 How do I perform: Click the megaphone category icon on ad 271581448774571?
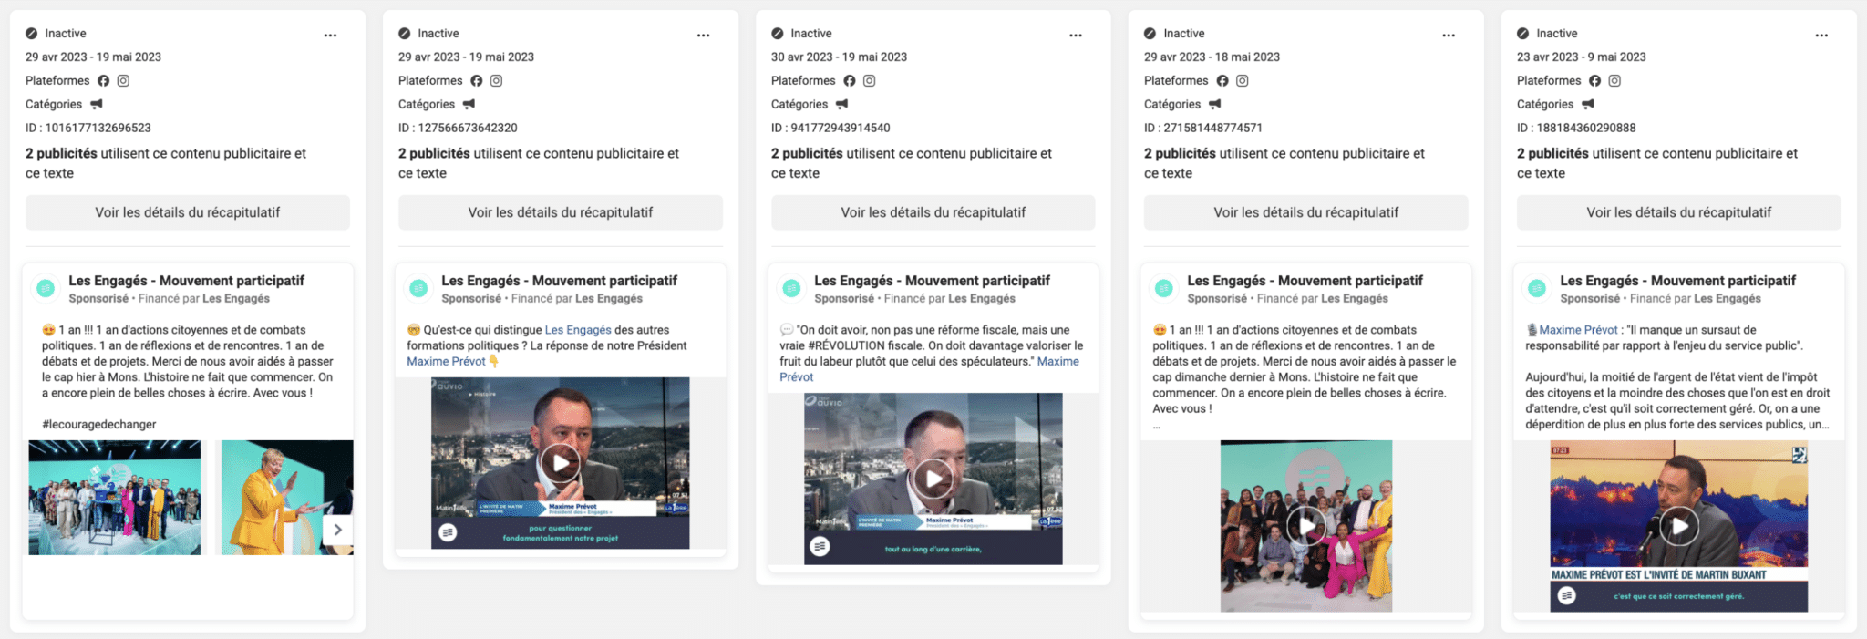(1215, 105)
